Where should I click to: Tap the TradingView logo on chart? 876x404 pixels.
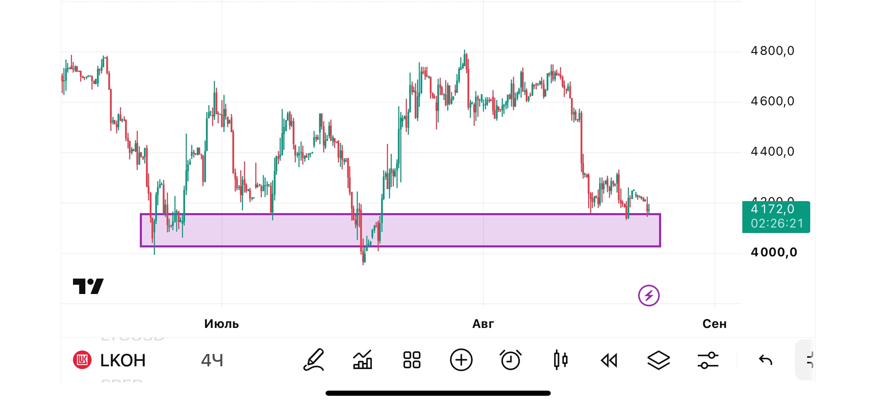pos(88,286)
